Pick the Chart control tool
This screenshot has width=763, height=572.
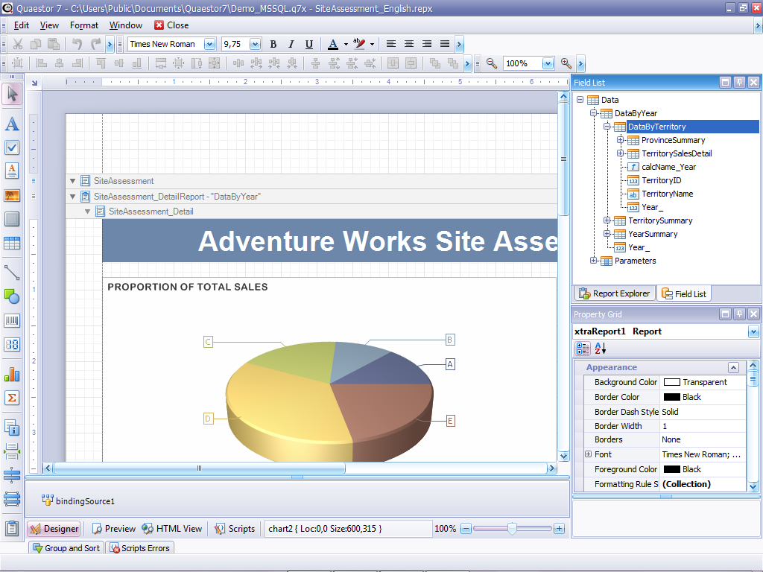pos(12,374)
